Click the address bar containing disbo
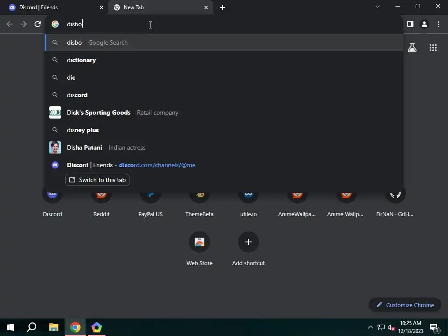448x336 pixels. tap(224, 24)
